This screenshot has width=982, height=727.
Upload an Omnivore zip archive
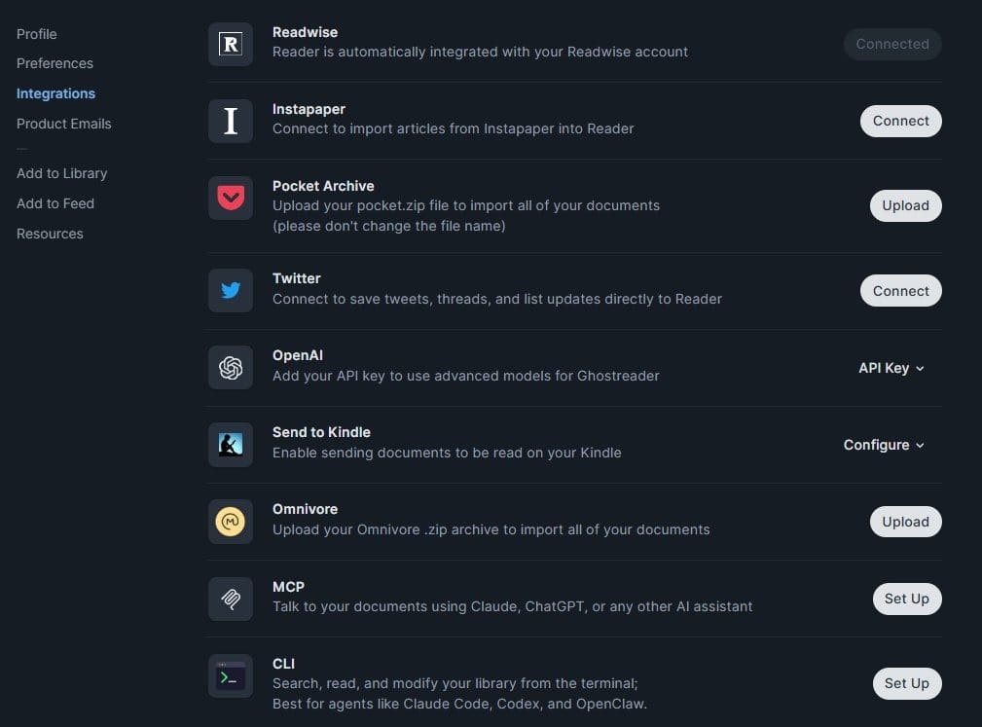tap(905, 522)
